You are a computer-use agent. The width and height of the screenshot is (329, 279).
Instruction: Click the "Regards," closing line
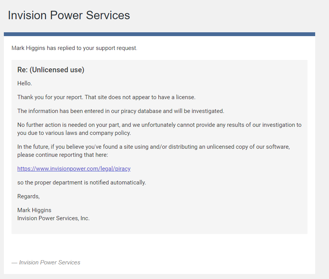coord(28,196)
